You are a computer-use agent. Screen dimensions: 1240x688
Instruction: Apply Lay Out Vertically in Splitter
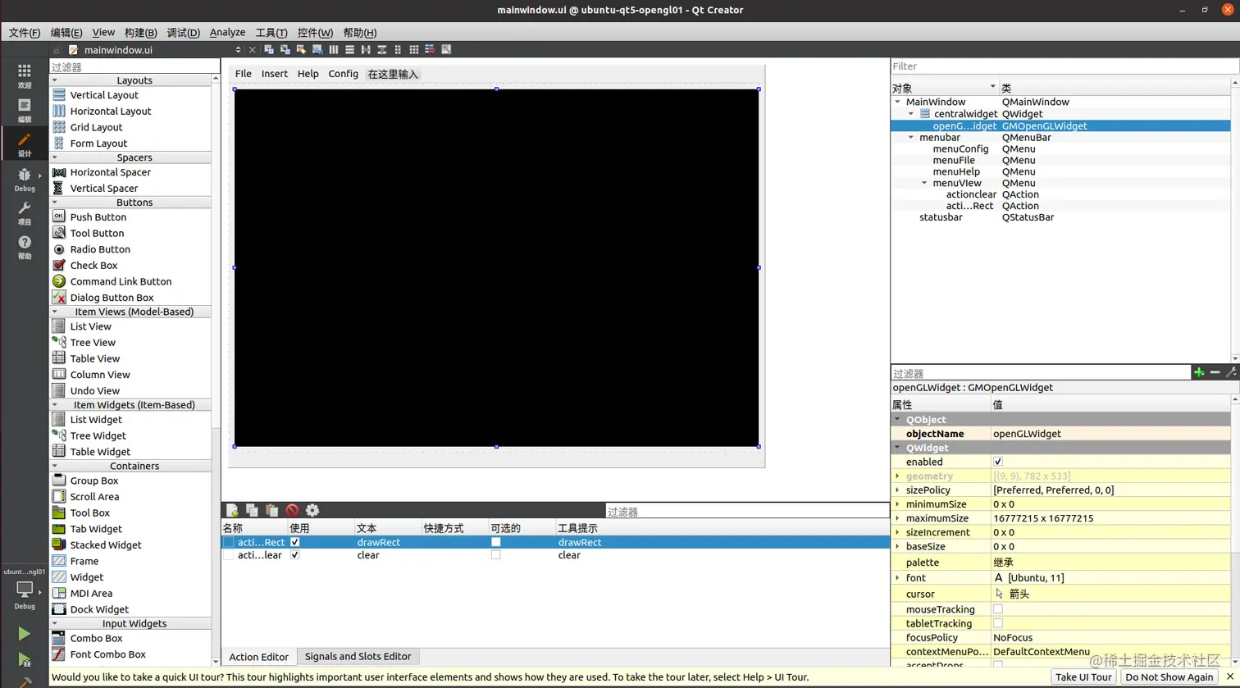382,50
